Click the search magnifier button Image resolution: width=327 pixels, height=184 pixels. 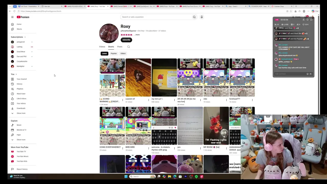194,17
